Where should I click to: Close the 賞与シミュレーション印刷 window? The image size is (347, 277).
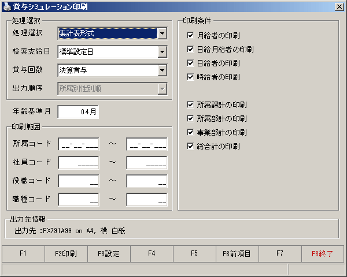[x=339, y=7]
